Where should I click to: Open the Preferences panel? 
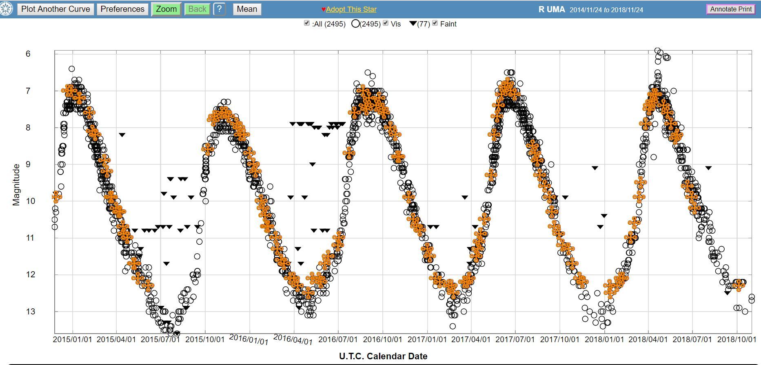coord(122,9)
